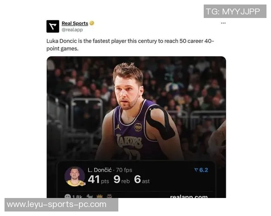Click the TG: MYYJJPP watermark label
The height and width of the screenshot is (216, 271).
tap(235, 11)
